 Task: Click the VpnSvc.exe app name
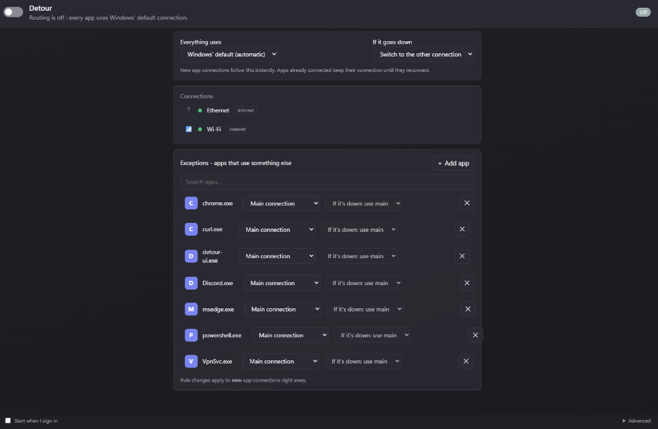click(x=217, y=361)
